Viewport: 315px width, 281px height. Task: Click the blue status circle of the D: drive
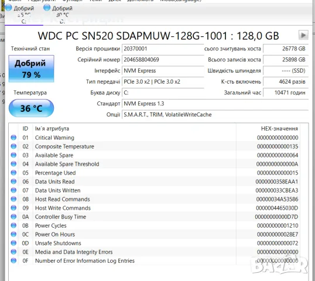coord(47,8)
